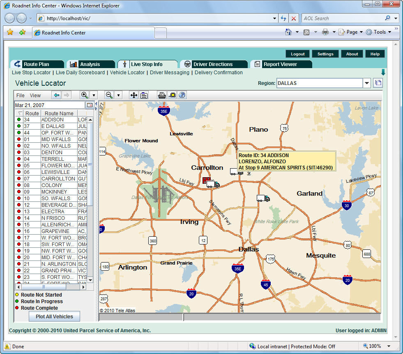The height and width of the screenshot is (354, 403).
Task: Click the Logout button
Action: (297, 54)
